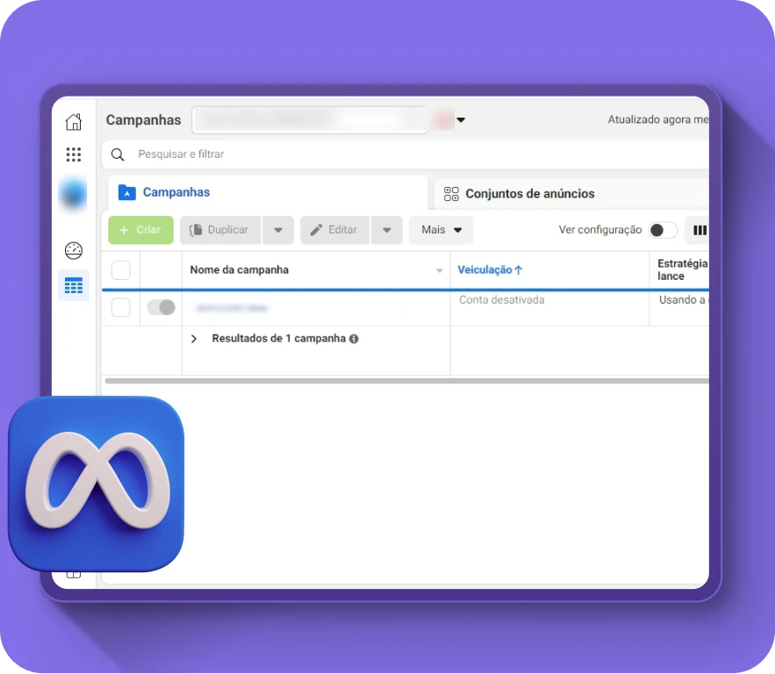Viewport: 775px width, 674px height.
Task: Open the account overview gauge icon
Action: (x=74, y=250)
